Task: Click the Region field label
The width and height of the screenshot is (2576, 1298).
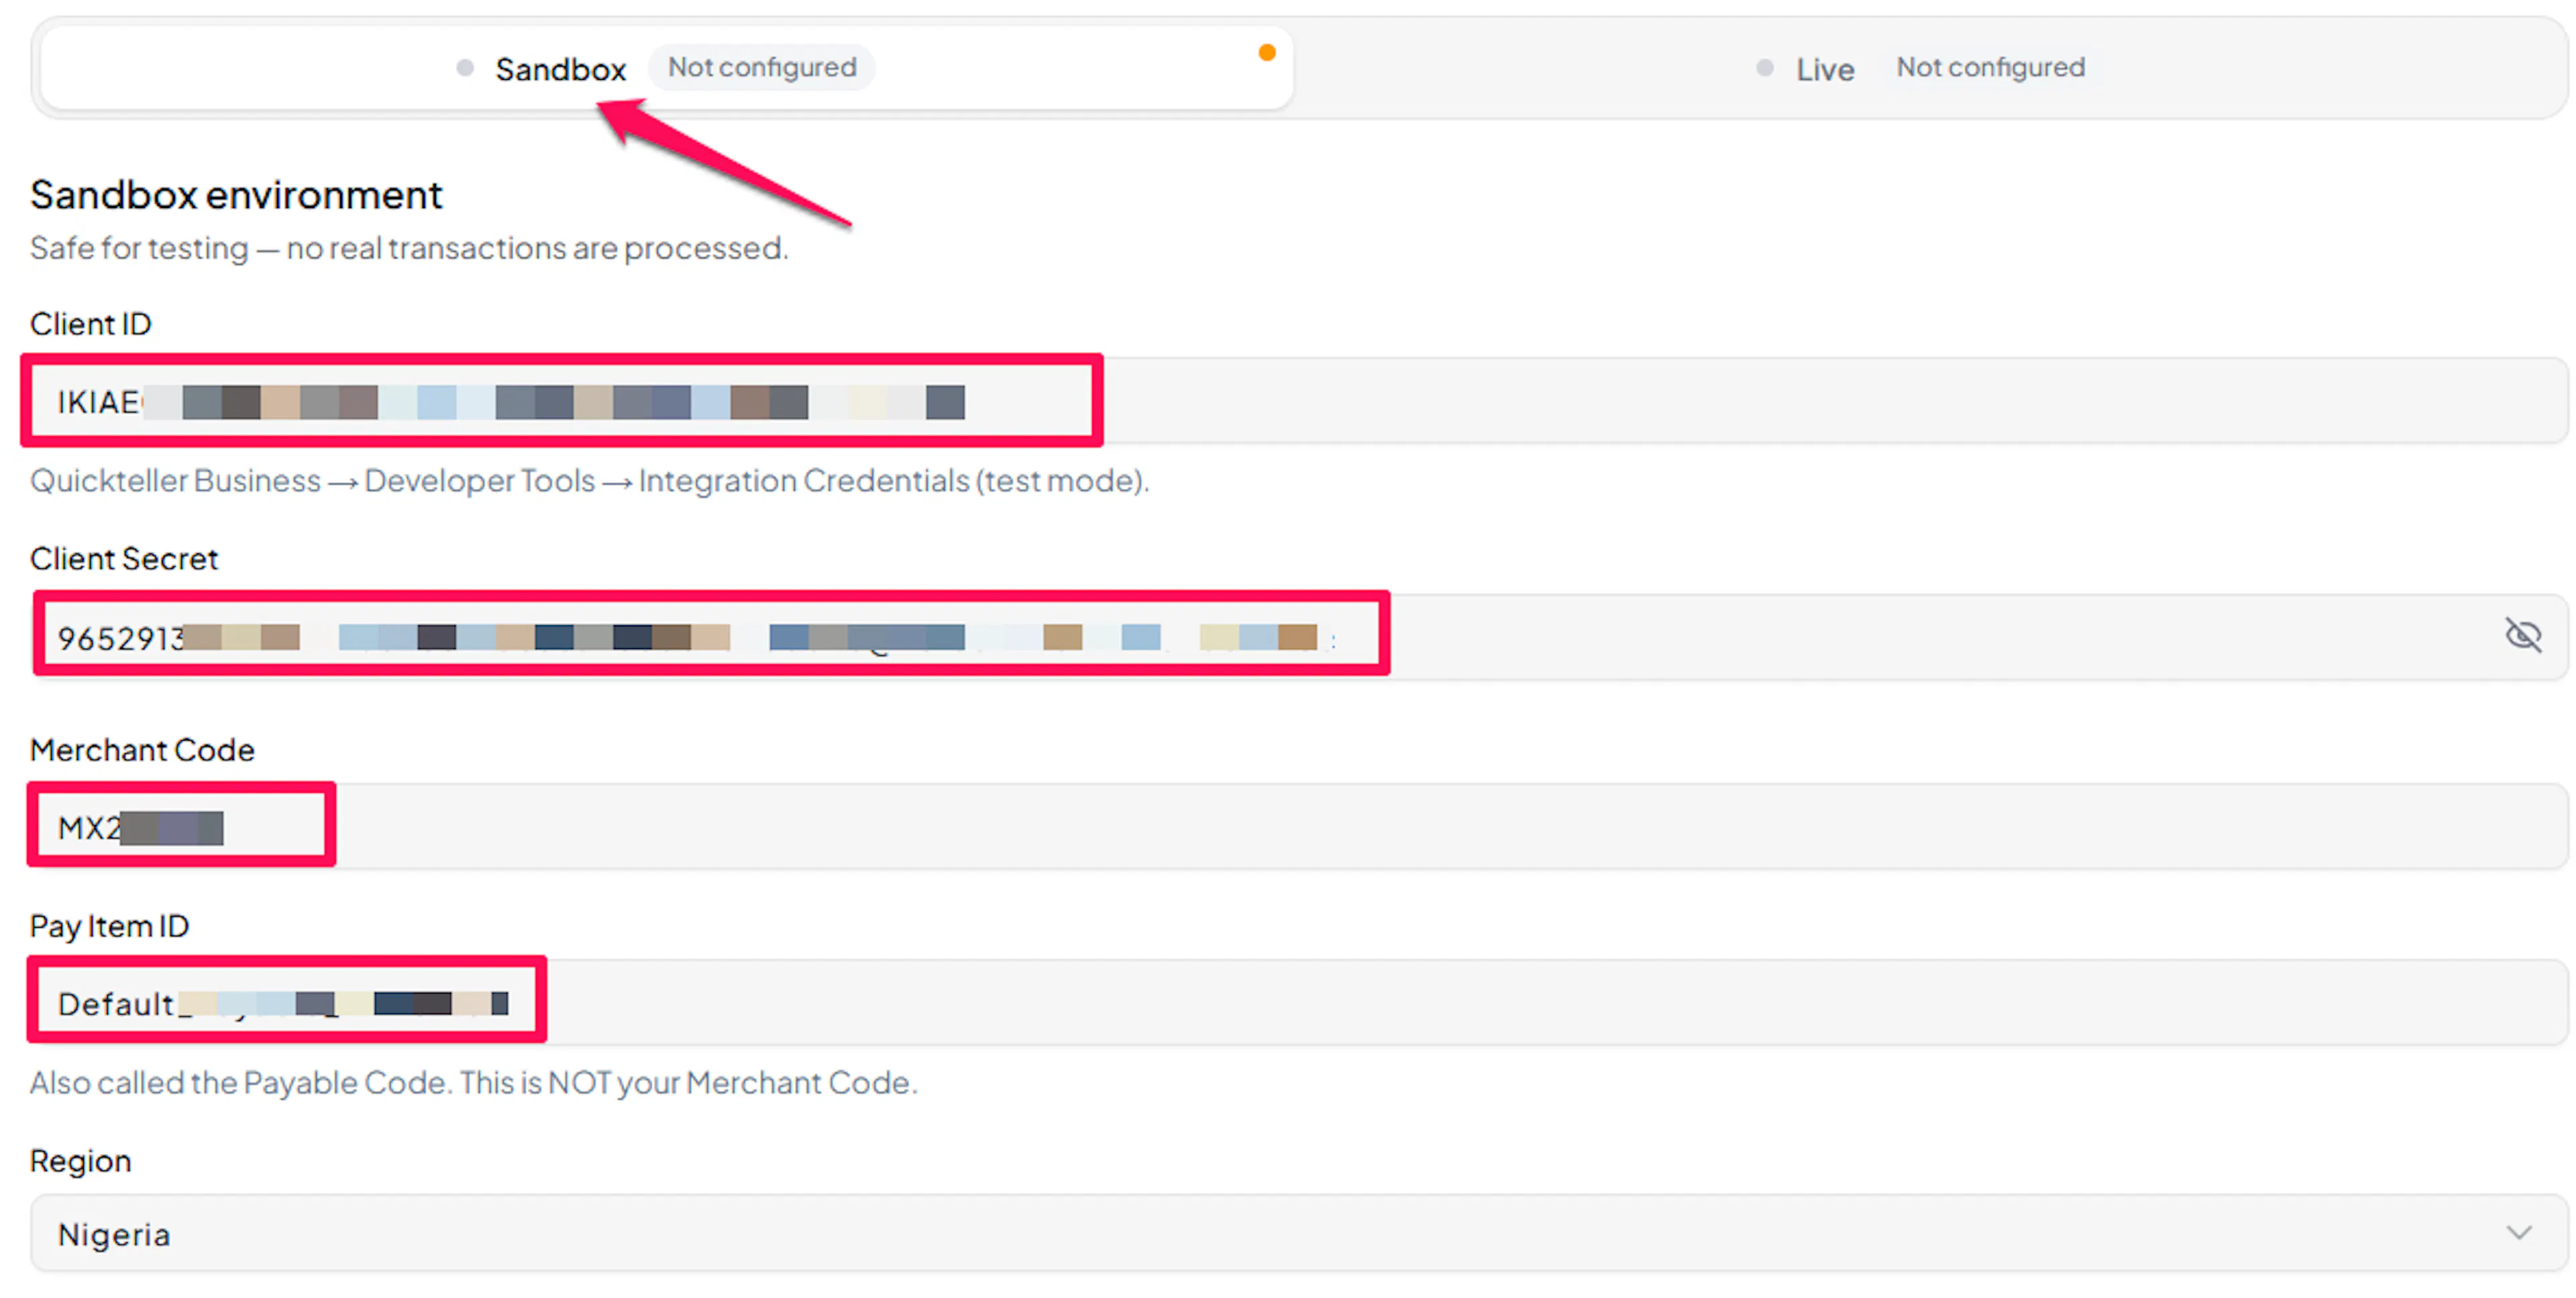Action: (81, 1161)
